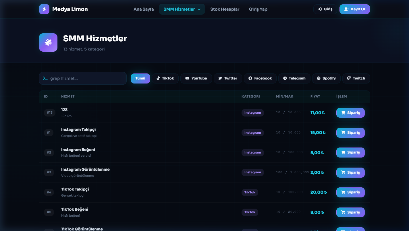Select the Tümü filter tab
This screenshot has height=231, width=409.
[140, 78]
